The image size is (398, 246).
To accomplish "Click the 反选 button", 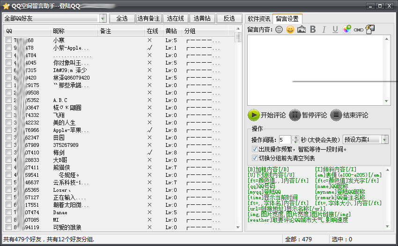I will point(229,19).
